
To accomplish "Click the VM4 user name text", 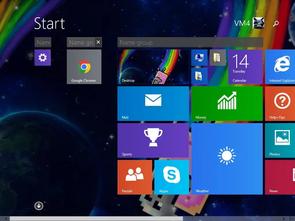I will pos(242,24).
